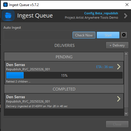131x131 pixels.
Task: Click the COMPLETED section header
Action: (x=64, y=89)
